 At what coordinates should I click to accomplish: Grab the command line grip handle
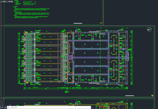(x=1, y=108)
